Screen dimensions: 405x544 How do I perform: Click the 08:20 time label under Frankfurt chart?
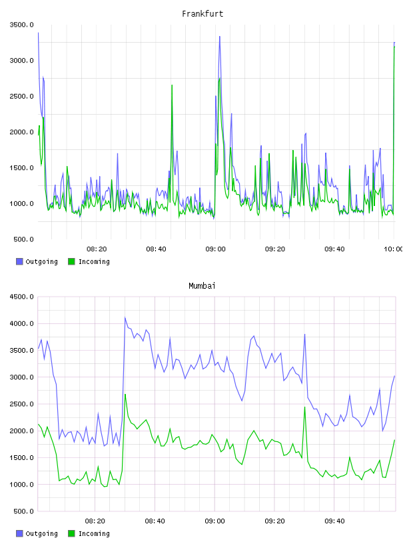point(97,249)
